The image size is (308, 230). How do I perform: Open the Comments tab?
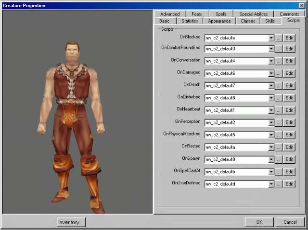tap(289, 14)
